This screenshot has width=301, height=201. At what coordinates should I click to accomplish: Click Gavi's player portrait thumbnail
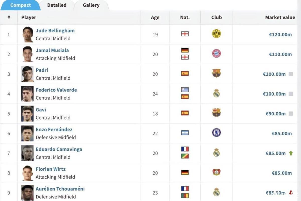tap(27, 114)
